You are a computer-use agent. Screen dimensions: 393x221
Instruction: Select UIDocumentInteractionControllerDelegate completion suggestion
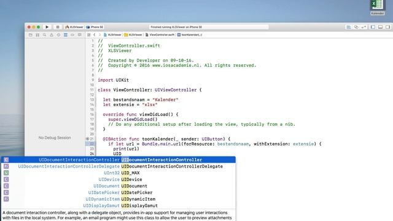(x=119, y=166)
